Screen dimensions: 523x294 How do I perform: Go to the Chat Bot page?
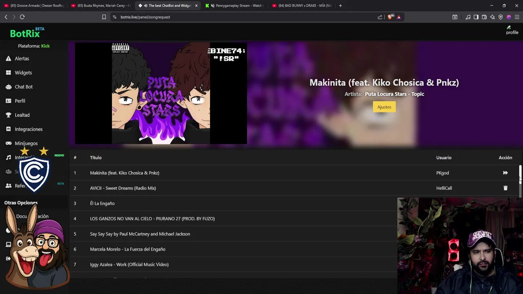click(24, 87)
